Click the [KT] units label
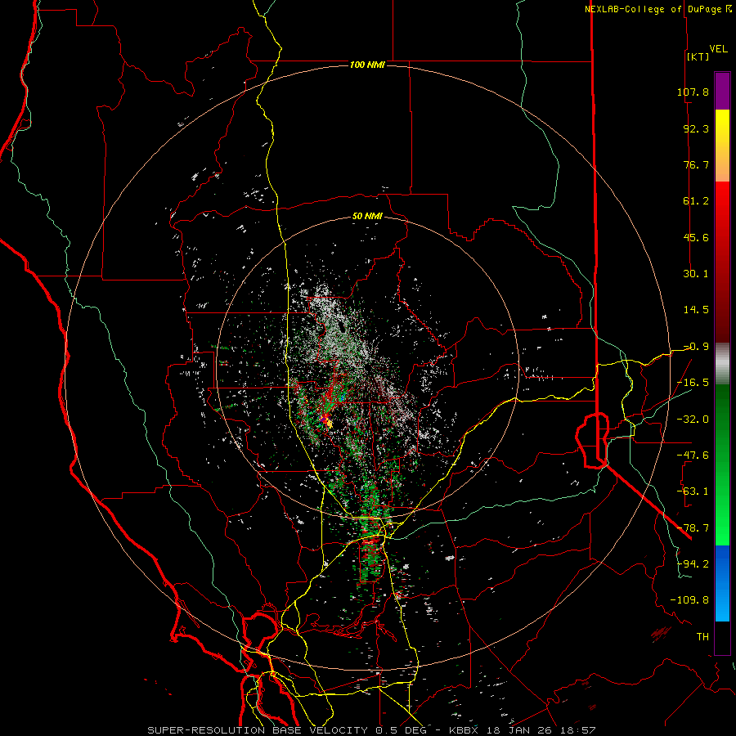 click(x=698, y=56)
